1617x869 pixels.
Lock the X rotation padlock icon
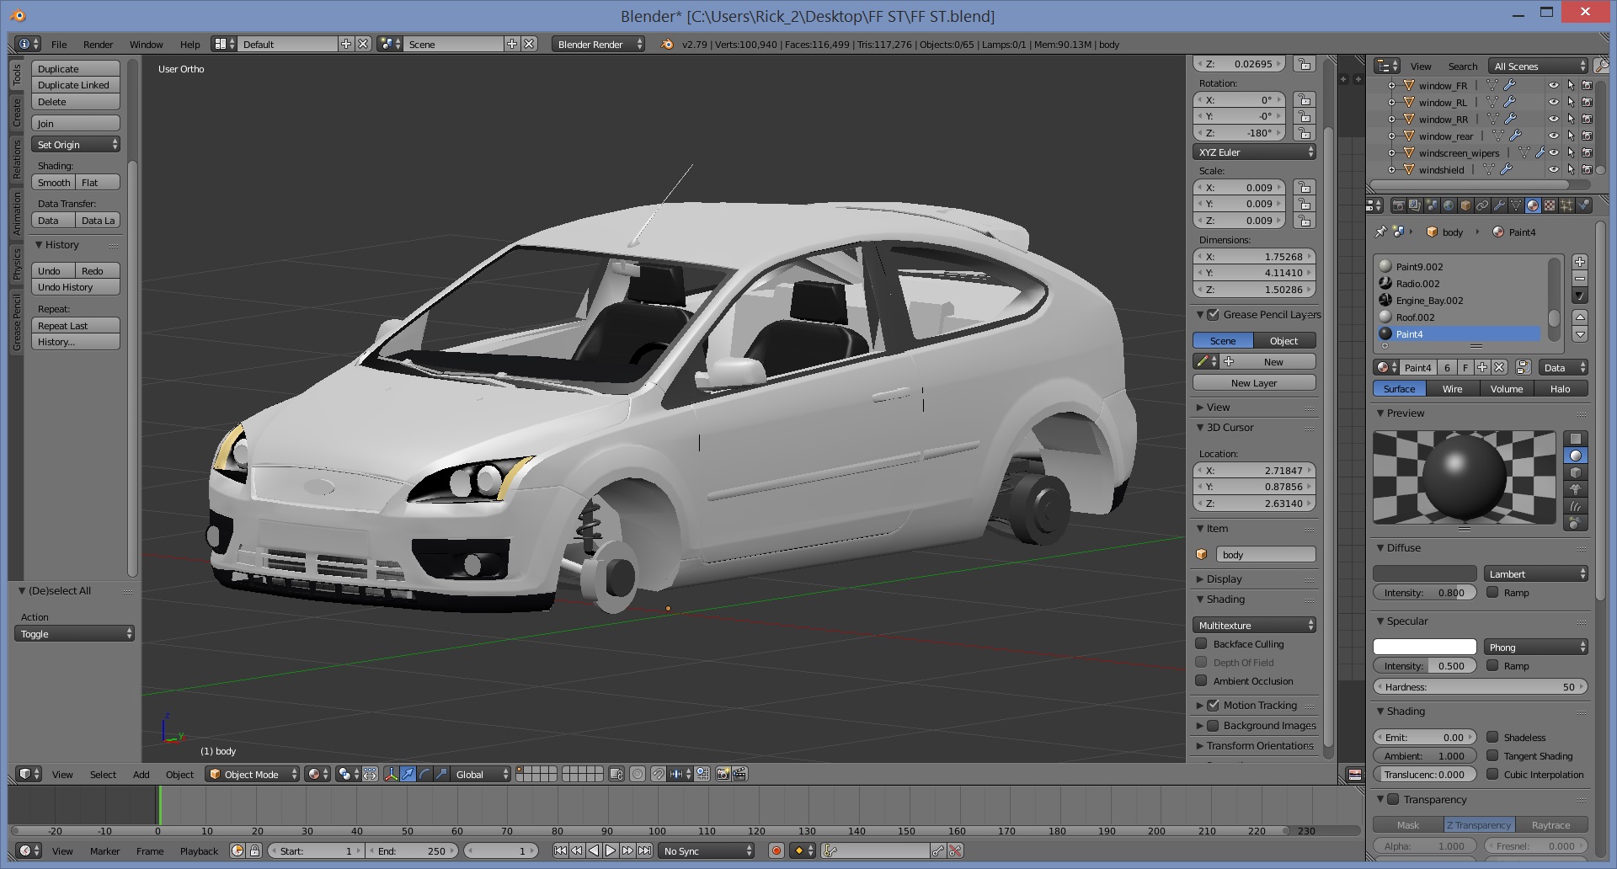click(1305, 100)
